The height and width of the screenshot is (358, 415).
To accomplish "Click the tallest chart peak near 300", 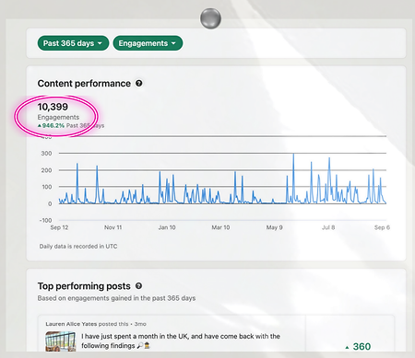I will [293, 155].
